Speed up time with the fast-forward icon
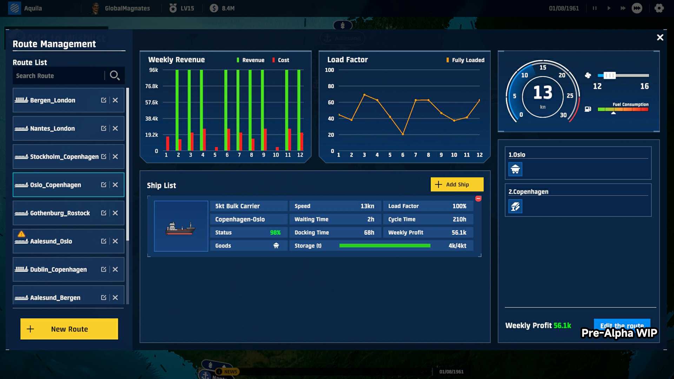Viewport: 674px width, 379px height. 623,8
